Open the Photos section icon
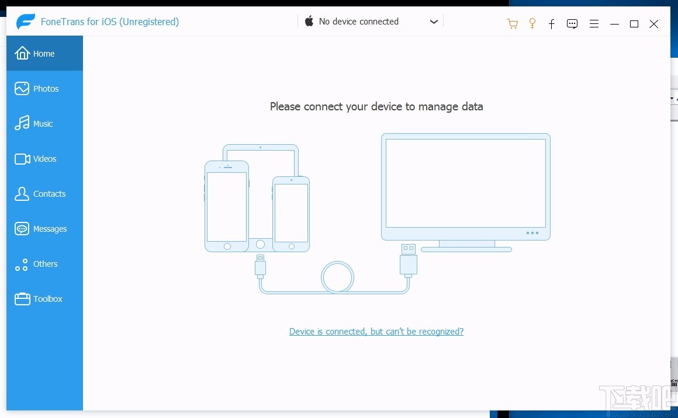Viewport: 678px width, 418px height. coord(21,88)
